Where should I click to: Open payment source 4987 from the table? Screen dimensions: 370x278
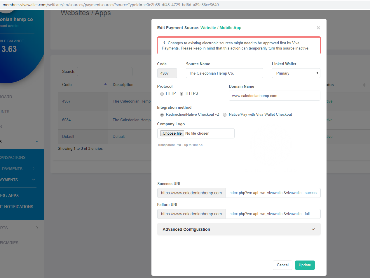pos(66,101)
